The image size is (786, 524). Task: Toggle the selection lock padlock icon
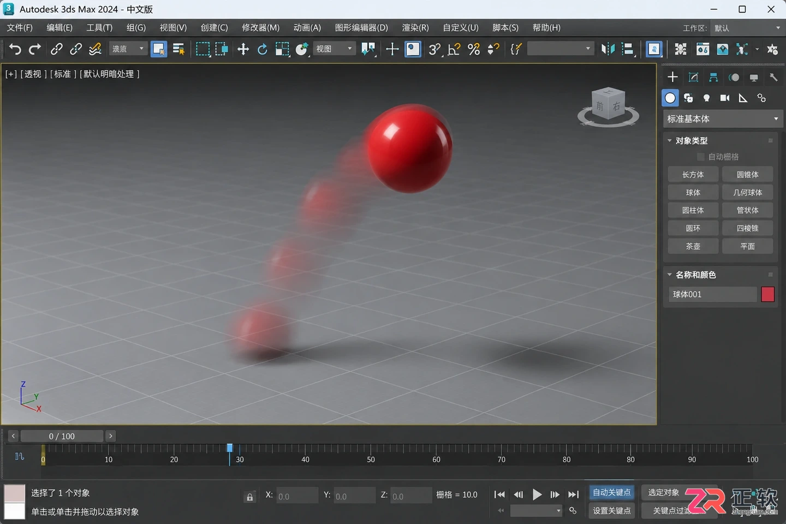(x=249, y=497)
